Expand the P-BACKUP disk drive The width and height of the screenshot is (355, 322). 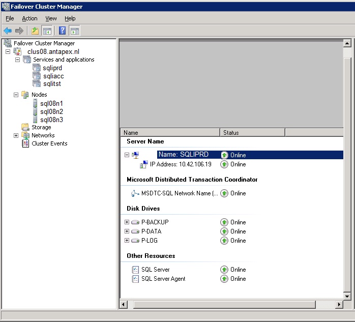tap(127, 222)
